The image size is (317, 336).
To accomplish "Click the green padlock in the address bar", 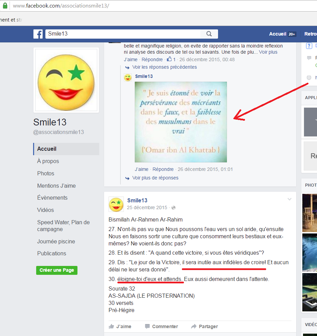I will 5,6.
